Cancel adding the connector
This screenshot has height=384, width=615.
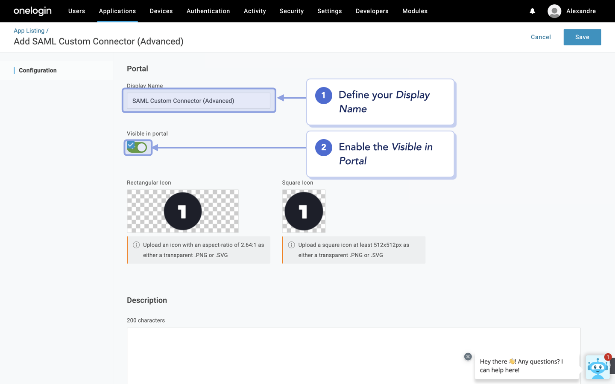click(541, 37)
